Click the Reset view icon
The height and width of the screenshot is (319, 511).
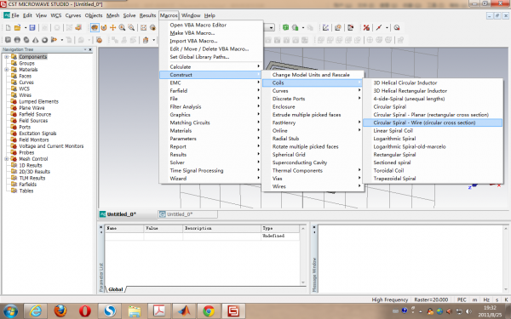point(143,28)
